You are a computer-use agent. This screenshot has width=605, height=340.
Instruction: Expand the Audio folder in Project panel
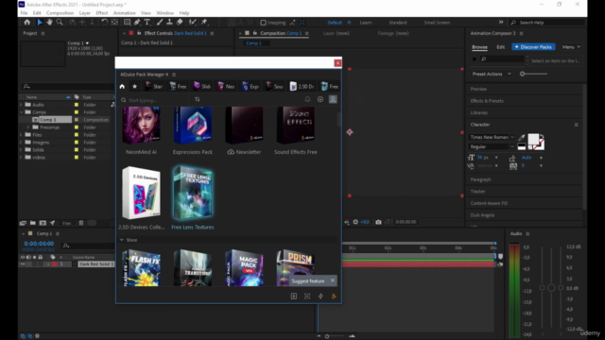tap(21, 105)
